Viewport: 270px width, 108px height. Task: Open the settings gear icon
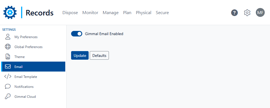[247, 13]
